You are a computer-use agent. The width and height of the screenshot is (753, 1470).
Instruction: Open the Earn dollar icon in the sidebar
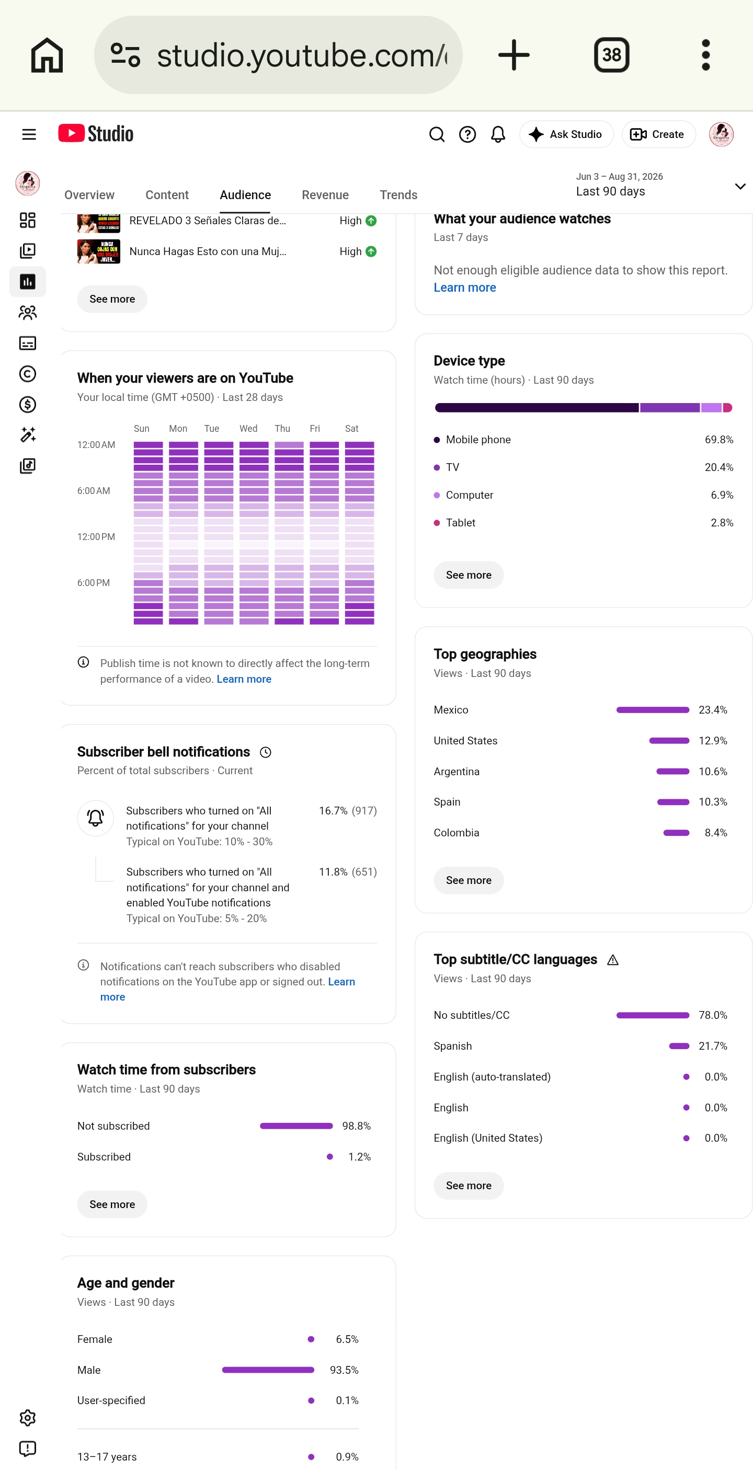coord(27,405)
